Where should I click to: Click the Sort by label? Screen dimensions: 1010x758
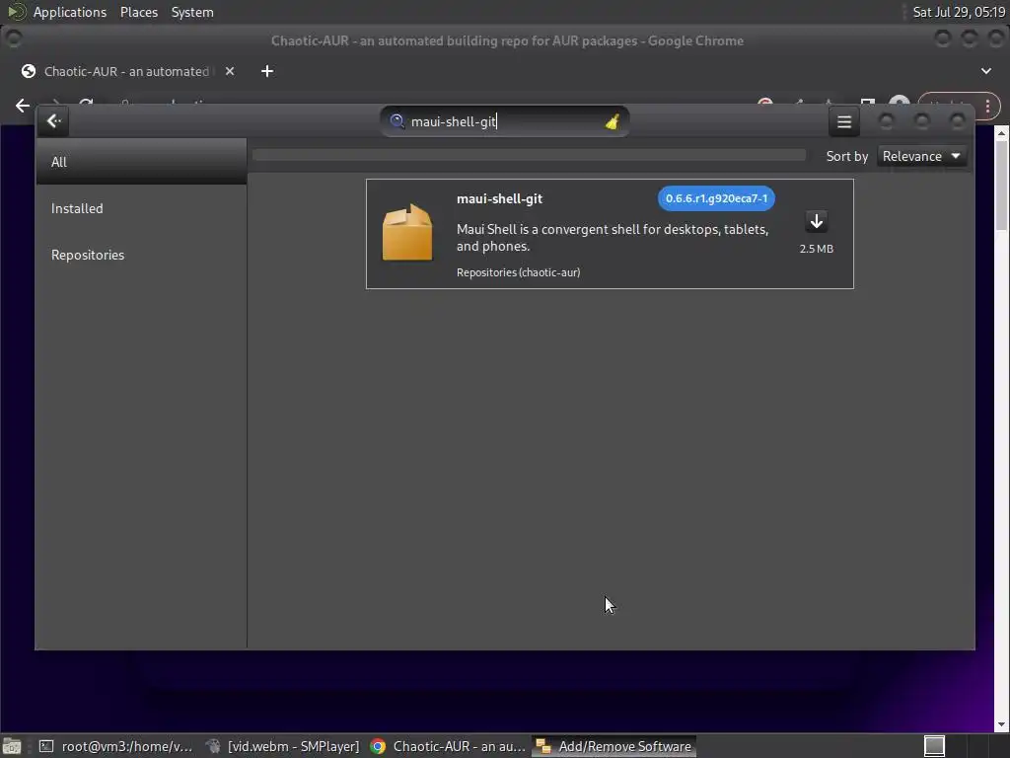coord(847,156)
